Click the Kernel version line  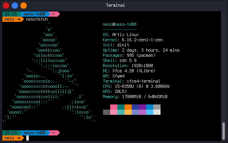coord(133,40)
